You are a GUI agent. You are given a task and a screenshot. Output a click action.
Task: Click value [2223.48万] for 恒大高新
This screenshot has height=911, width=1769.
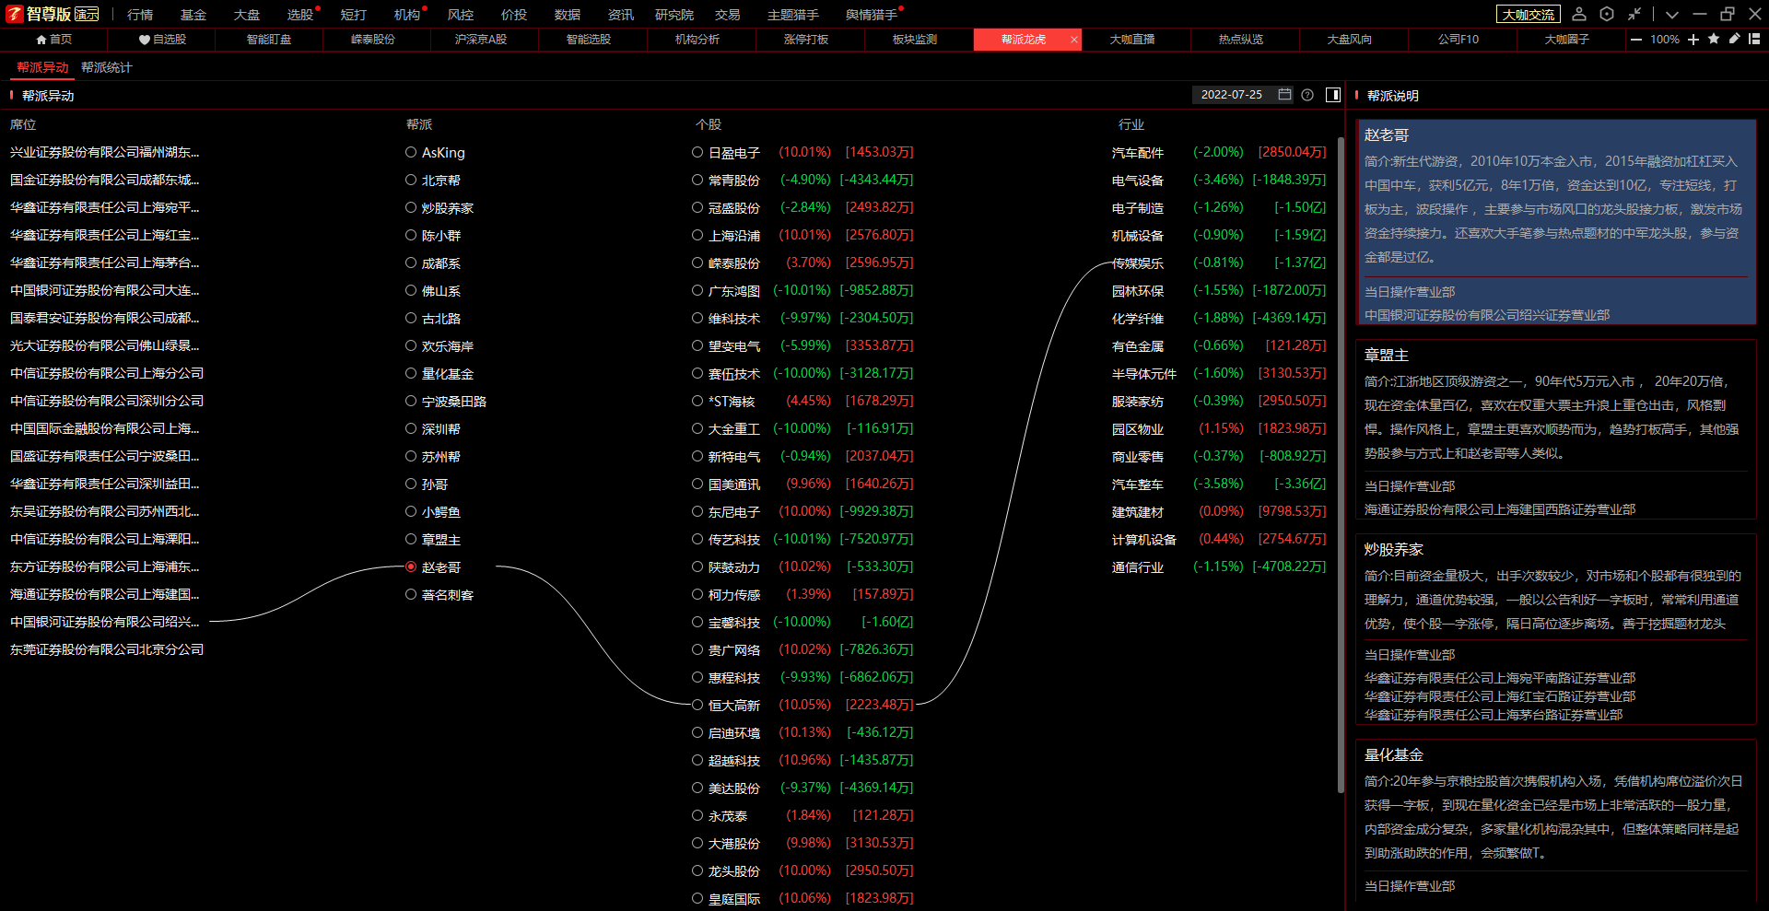pyautogui.click(x=880, y=705)
